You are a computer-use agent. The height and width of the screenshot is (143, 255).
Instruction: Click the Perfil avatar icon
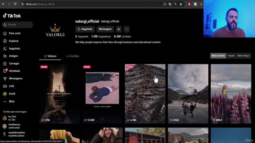(x=5, y=94)
